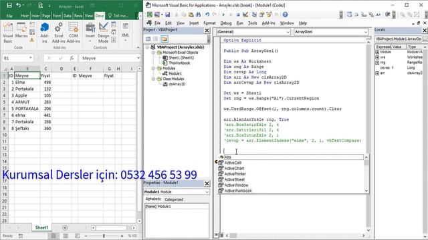Viewport: 428px width, 240px height.
Task: Save the project via VBA toolbar disk icon
Action: (167, 15)
